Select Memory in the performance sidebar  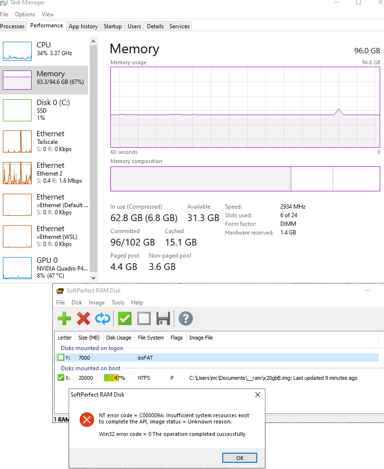(44, 80)
